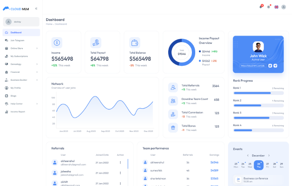Click the Income Payout donut chart
The height and width of the screenshot is (186, 292).
tap(182, 52)
